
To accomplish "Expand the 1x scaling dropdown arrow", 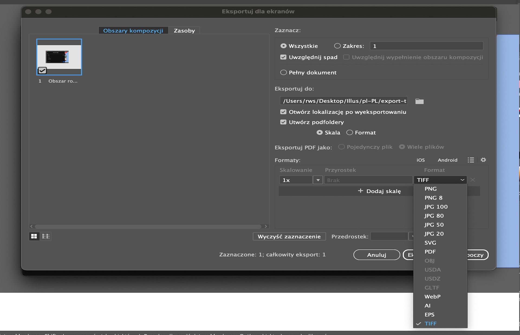I will pos(318,180).
